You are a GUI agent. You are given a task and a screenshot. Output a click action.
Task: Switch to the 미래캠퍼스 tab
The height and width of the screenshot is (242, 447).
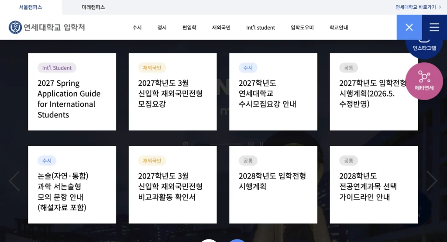tap(93, 7)
